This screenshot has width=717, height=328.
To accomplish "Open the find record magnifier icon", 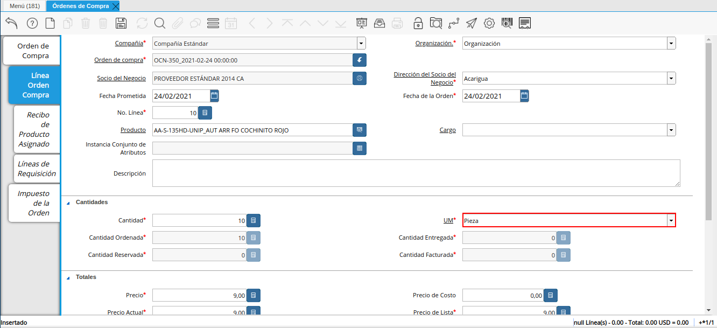I will pyautogui.click(x=160, y=23).
